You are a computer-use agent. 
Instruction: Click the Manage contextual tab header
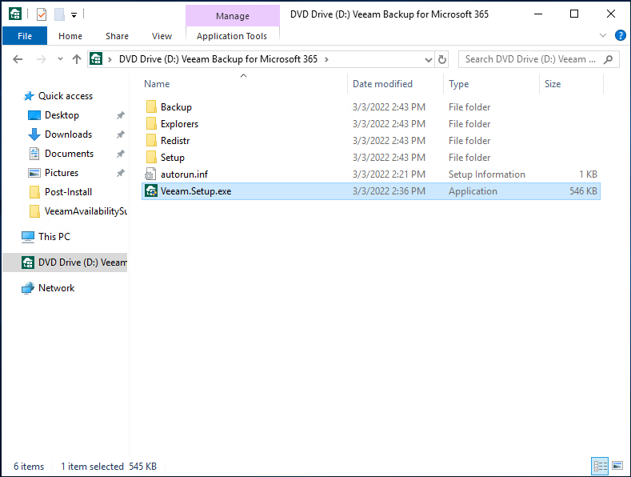pyautogui.click(x=233, y=16)
